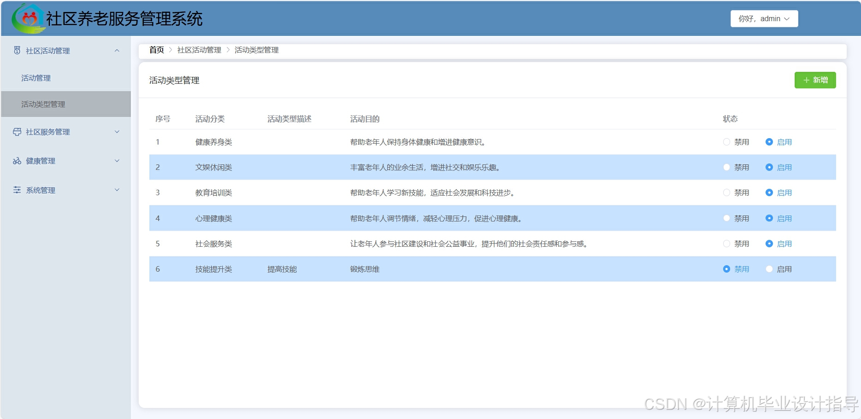
Task: Click the 状态 column header
Action: [730, 119]
